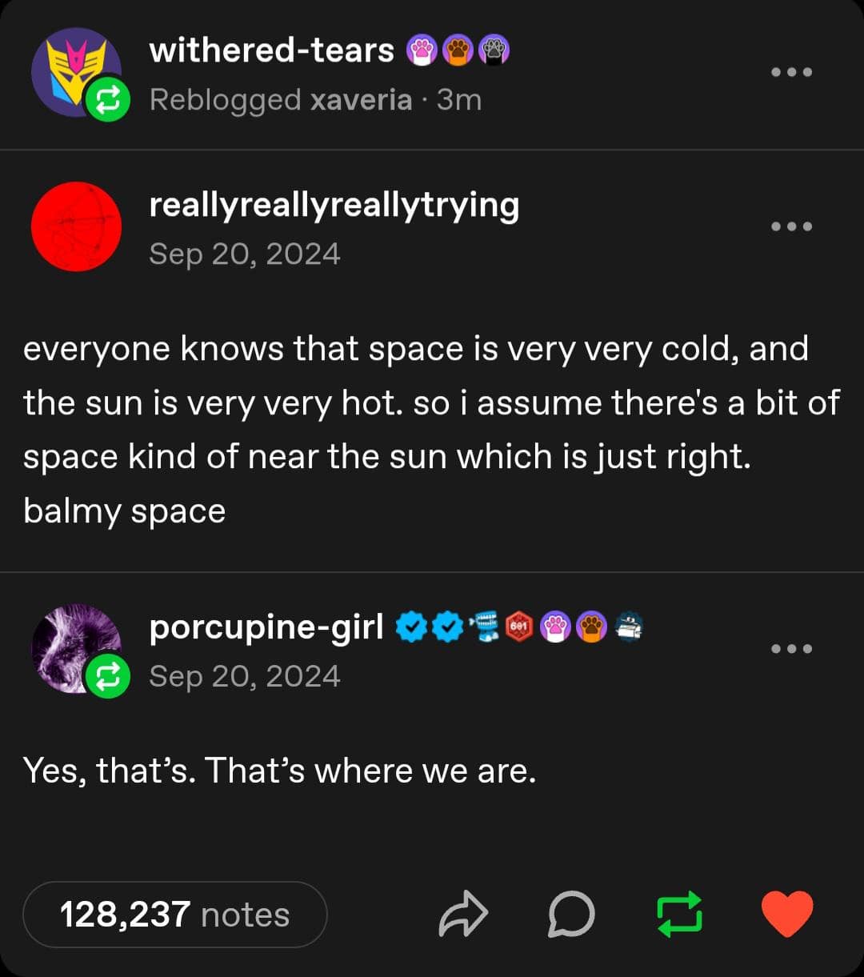Viewport: 864px width, 977px height.
Task: Click the red reallyreallyreallytrying avatar
Action: (x=76, y=226)
